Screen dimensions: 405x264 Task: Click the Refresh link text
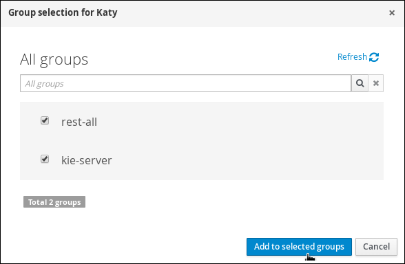[352, 56]
